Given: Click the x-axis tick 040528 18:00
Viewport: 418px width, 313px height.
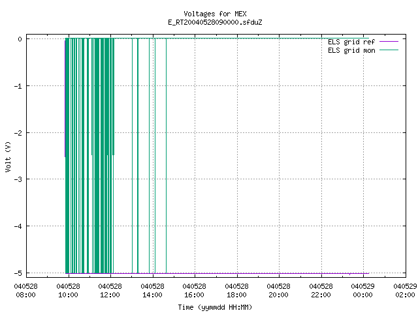Looking at the screenshot, I should (x=236, y=291).
